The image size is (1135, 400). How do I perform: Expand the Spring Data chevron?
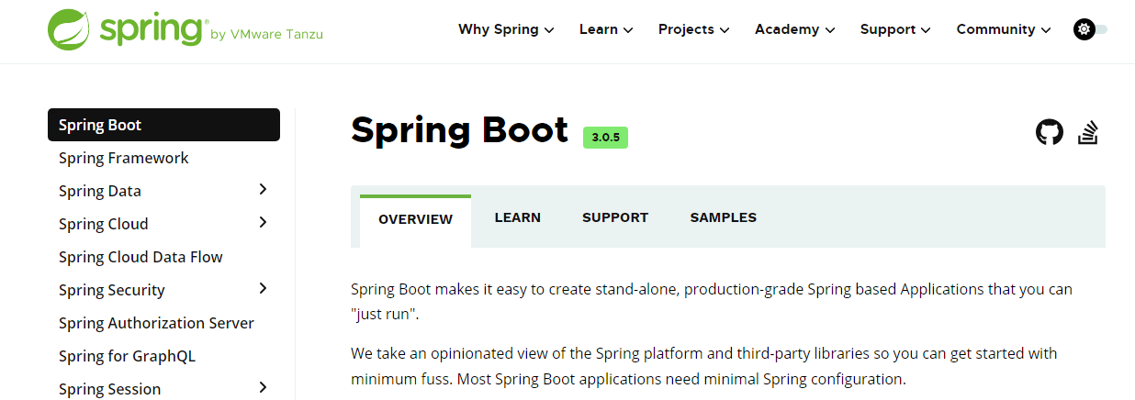[263, 190]
